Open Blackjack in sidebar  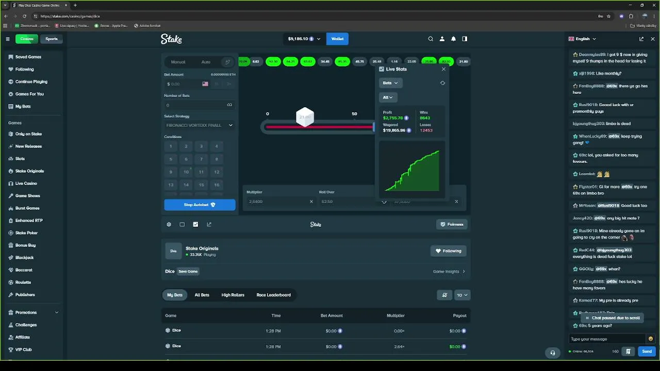tap(24, 258)
